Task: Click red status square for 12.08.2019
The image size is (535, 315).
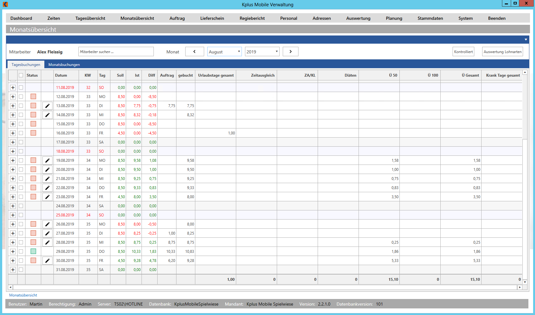Action: [x=33, y=96]
